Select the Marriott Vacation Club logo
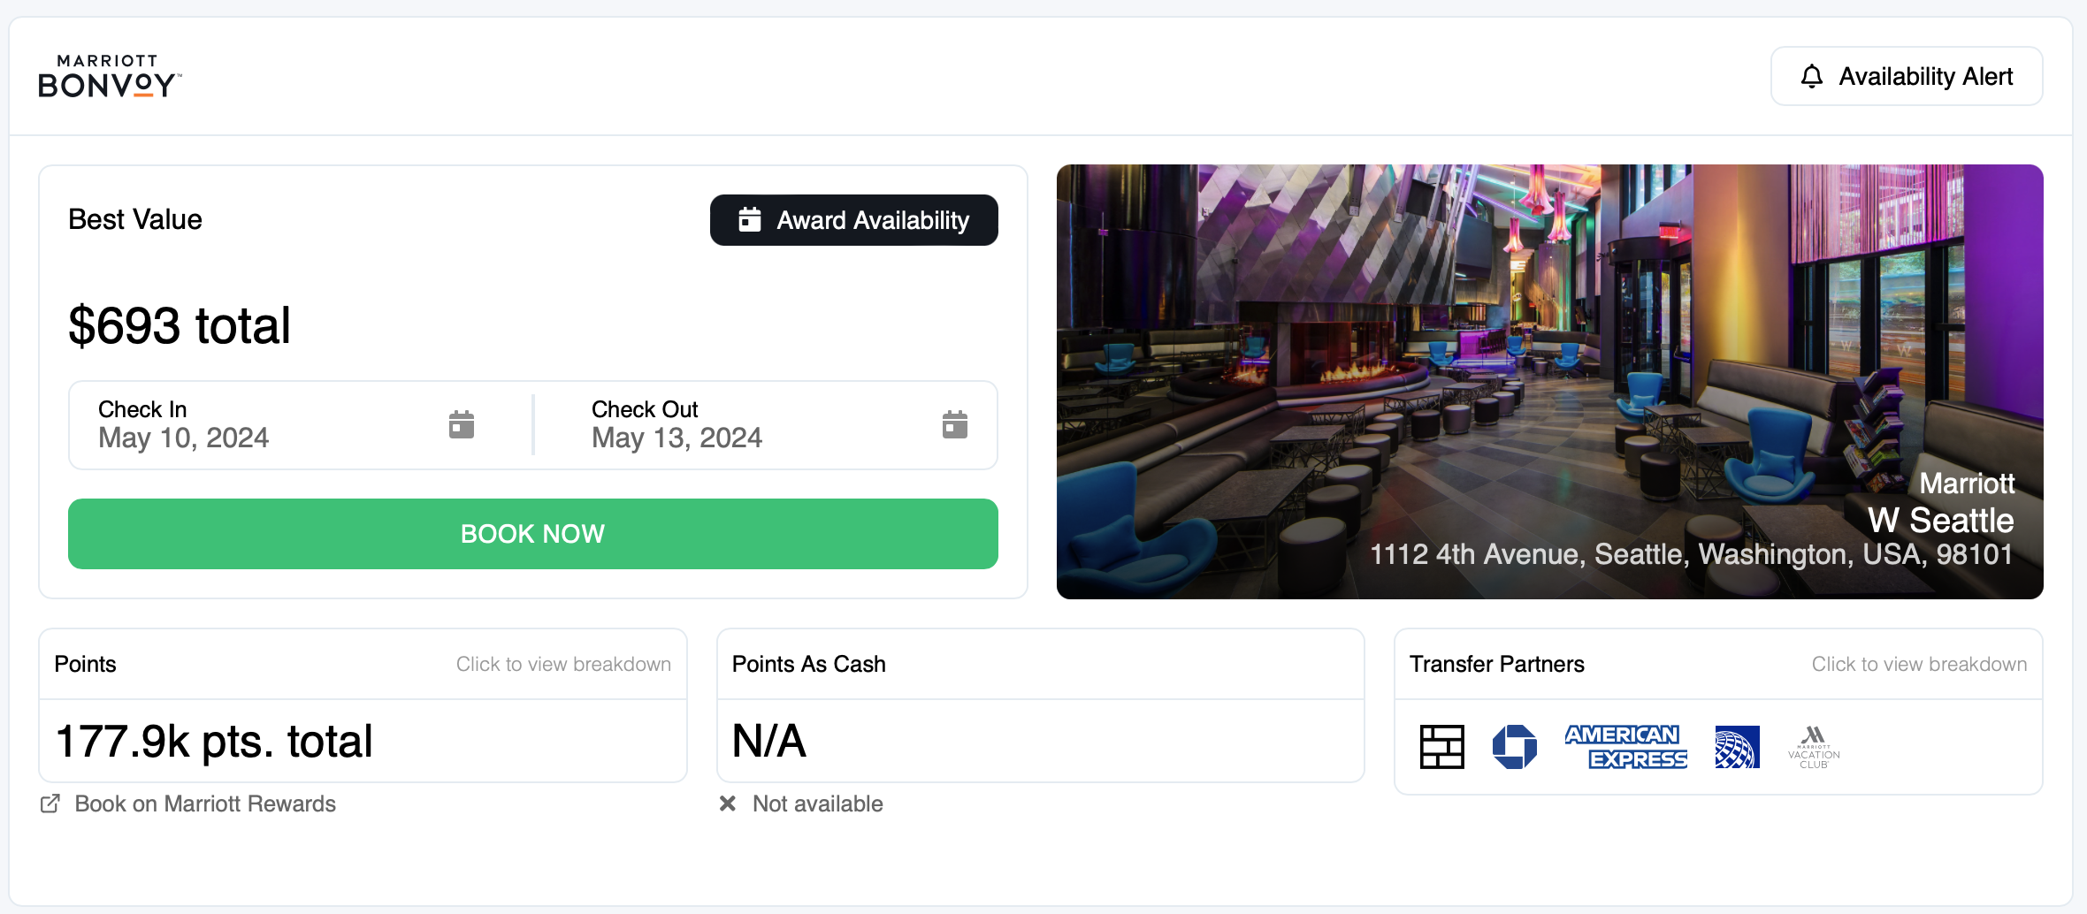This screenshot has width=2087, height=914. [1813, 748]
